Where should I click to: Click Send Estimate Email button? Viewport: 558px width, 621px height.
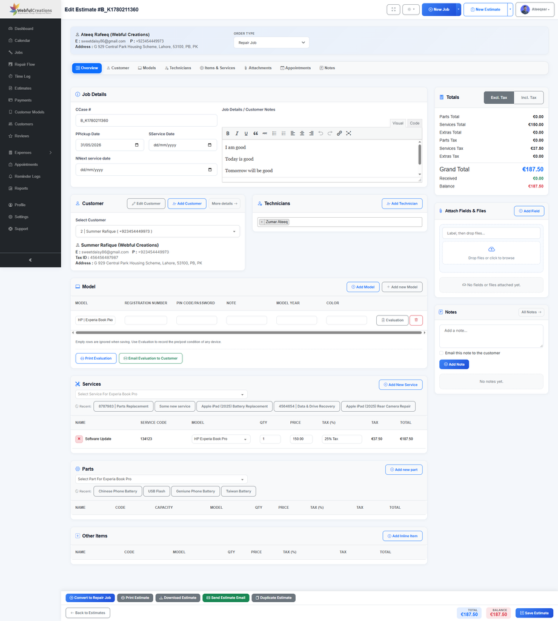pyautogui.click(x=225, y=598)
